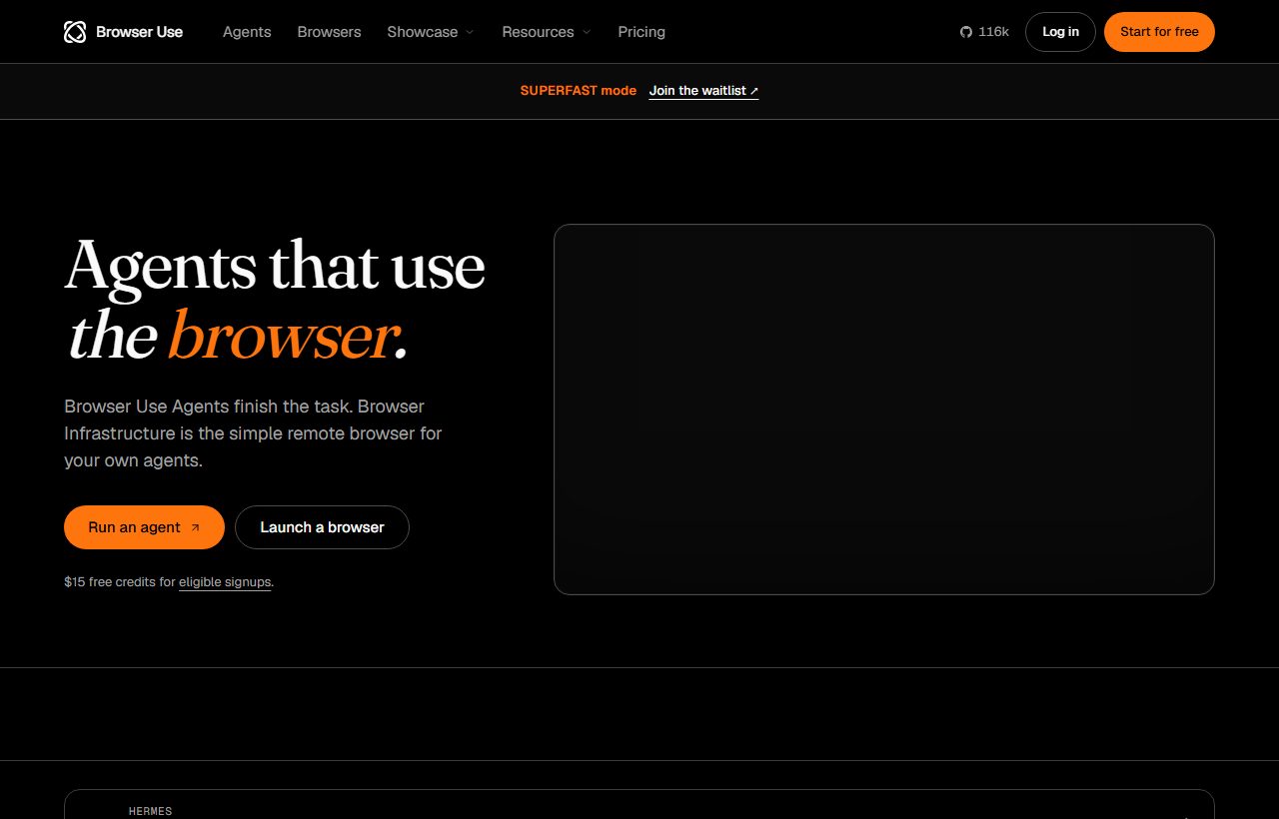Click the empty demo preview panel
The image size is (1279, 819).
click(x=883, y=409)
